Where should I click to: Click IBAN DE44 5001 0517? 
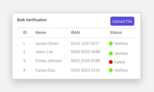85,44
